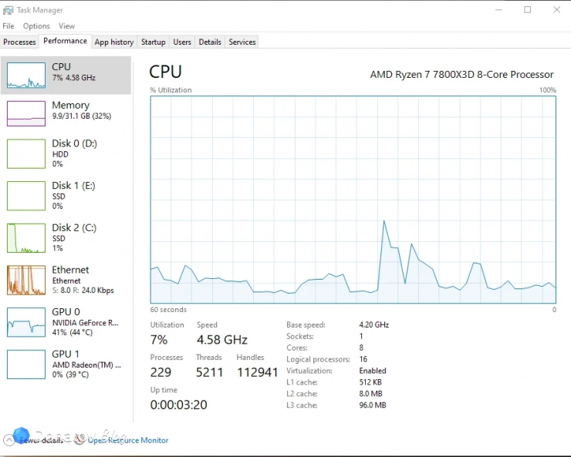Click the 112941 handles value

pos(258,372)
